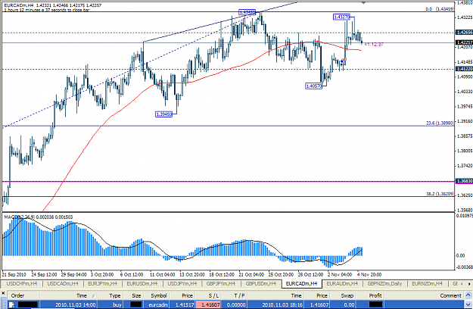Close the Terminal panel with the X

3,293
